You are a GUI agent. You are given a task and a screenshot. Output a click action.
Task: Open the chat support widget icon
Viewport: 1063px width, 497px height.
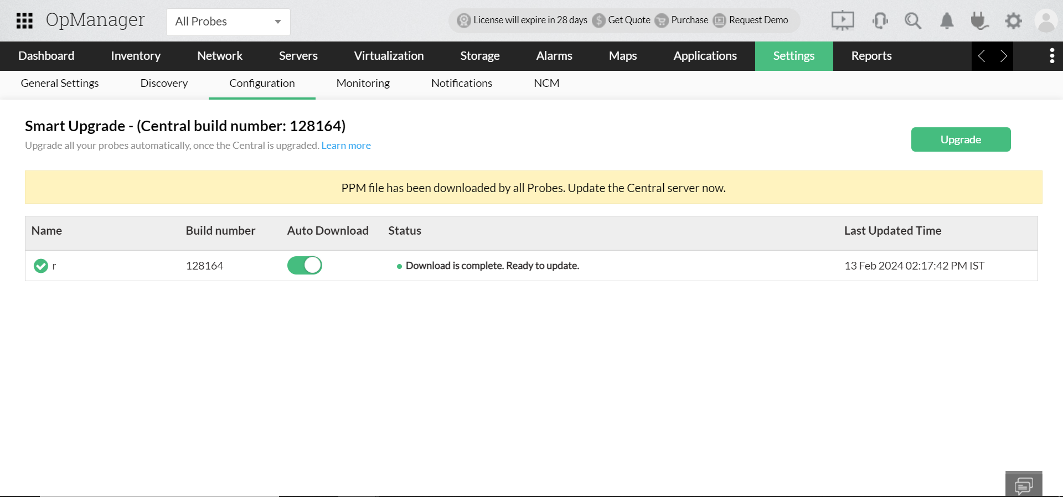pyautogui.click(x=1024, y=485)
